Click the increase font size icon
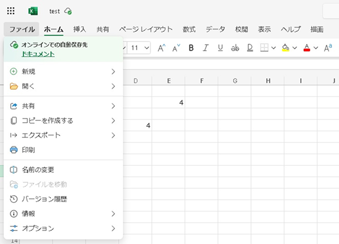The width and height of the screenshot is (339, 244). [x=161, y=48]
